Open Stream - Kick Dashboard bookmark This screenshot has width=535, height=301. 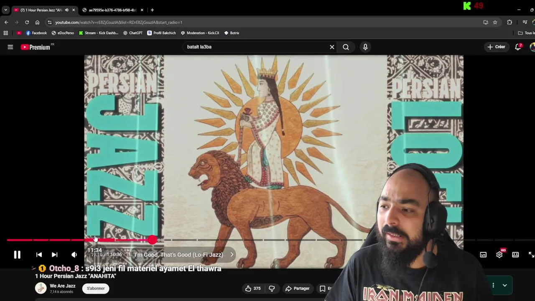click(99, 33)
